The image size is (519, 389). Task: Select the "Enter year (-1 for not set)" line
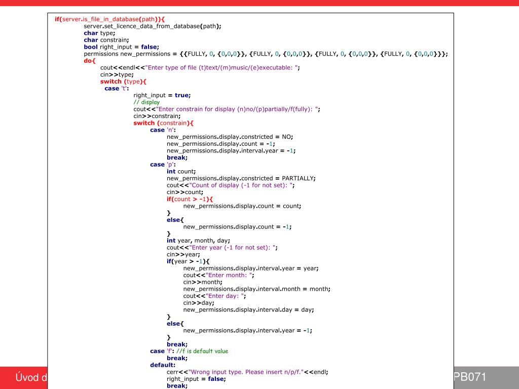pos(222,247)
